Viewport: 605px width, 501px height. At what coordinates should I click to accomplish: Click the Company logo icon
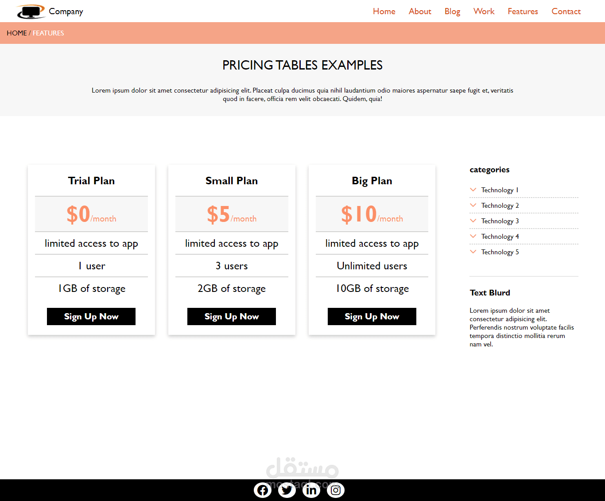point(31,12)
